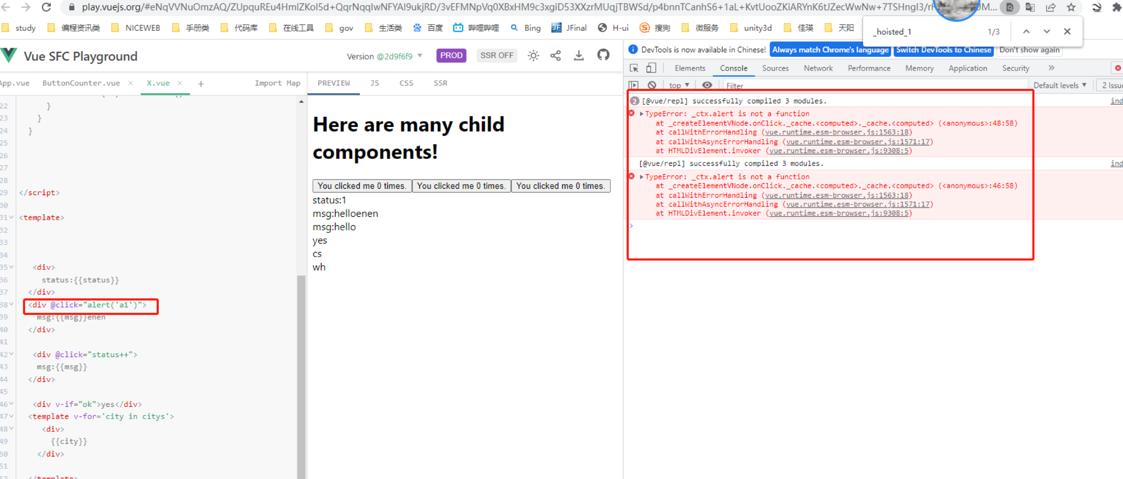Expand the Default levels dropdown
1123x479 pixels.
(1059, 85)
